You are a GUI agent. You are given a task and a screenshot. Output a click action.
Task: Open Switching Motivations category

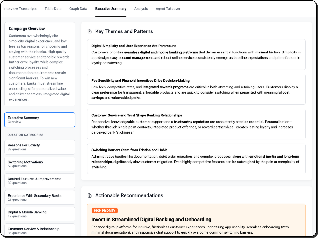tap(40, 164)
